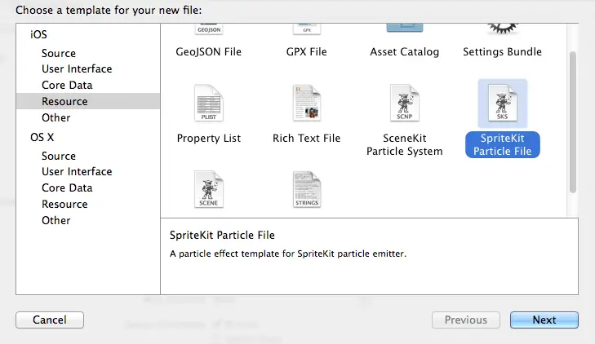Open Other category under OS X
The height and width of the screenshot is (344, 595).
click(x=56, y=221)
